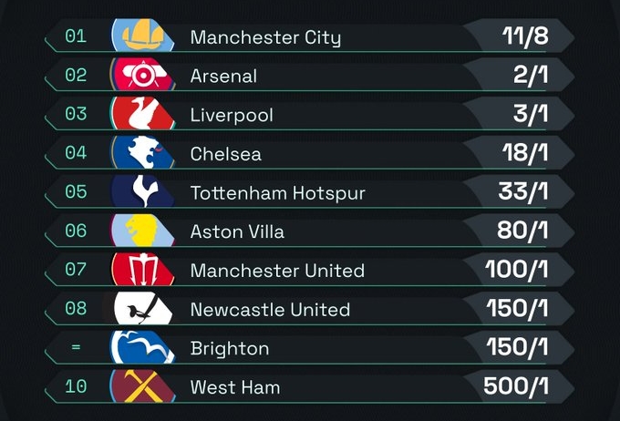The height and width of the screenshot is (421, 620).
Task: Click the Manchester United trident crest
Action: [x=143, y=269]
